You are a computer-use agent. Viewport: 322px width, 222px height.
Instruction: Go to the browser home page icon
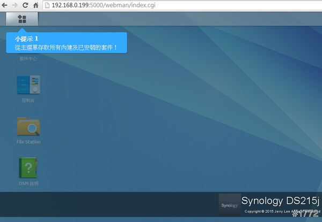coord(35,5)
